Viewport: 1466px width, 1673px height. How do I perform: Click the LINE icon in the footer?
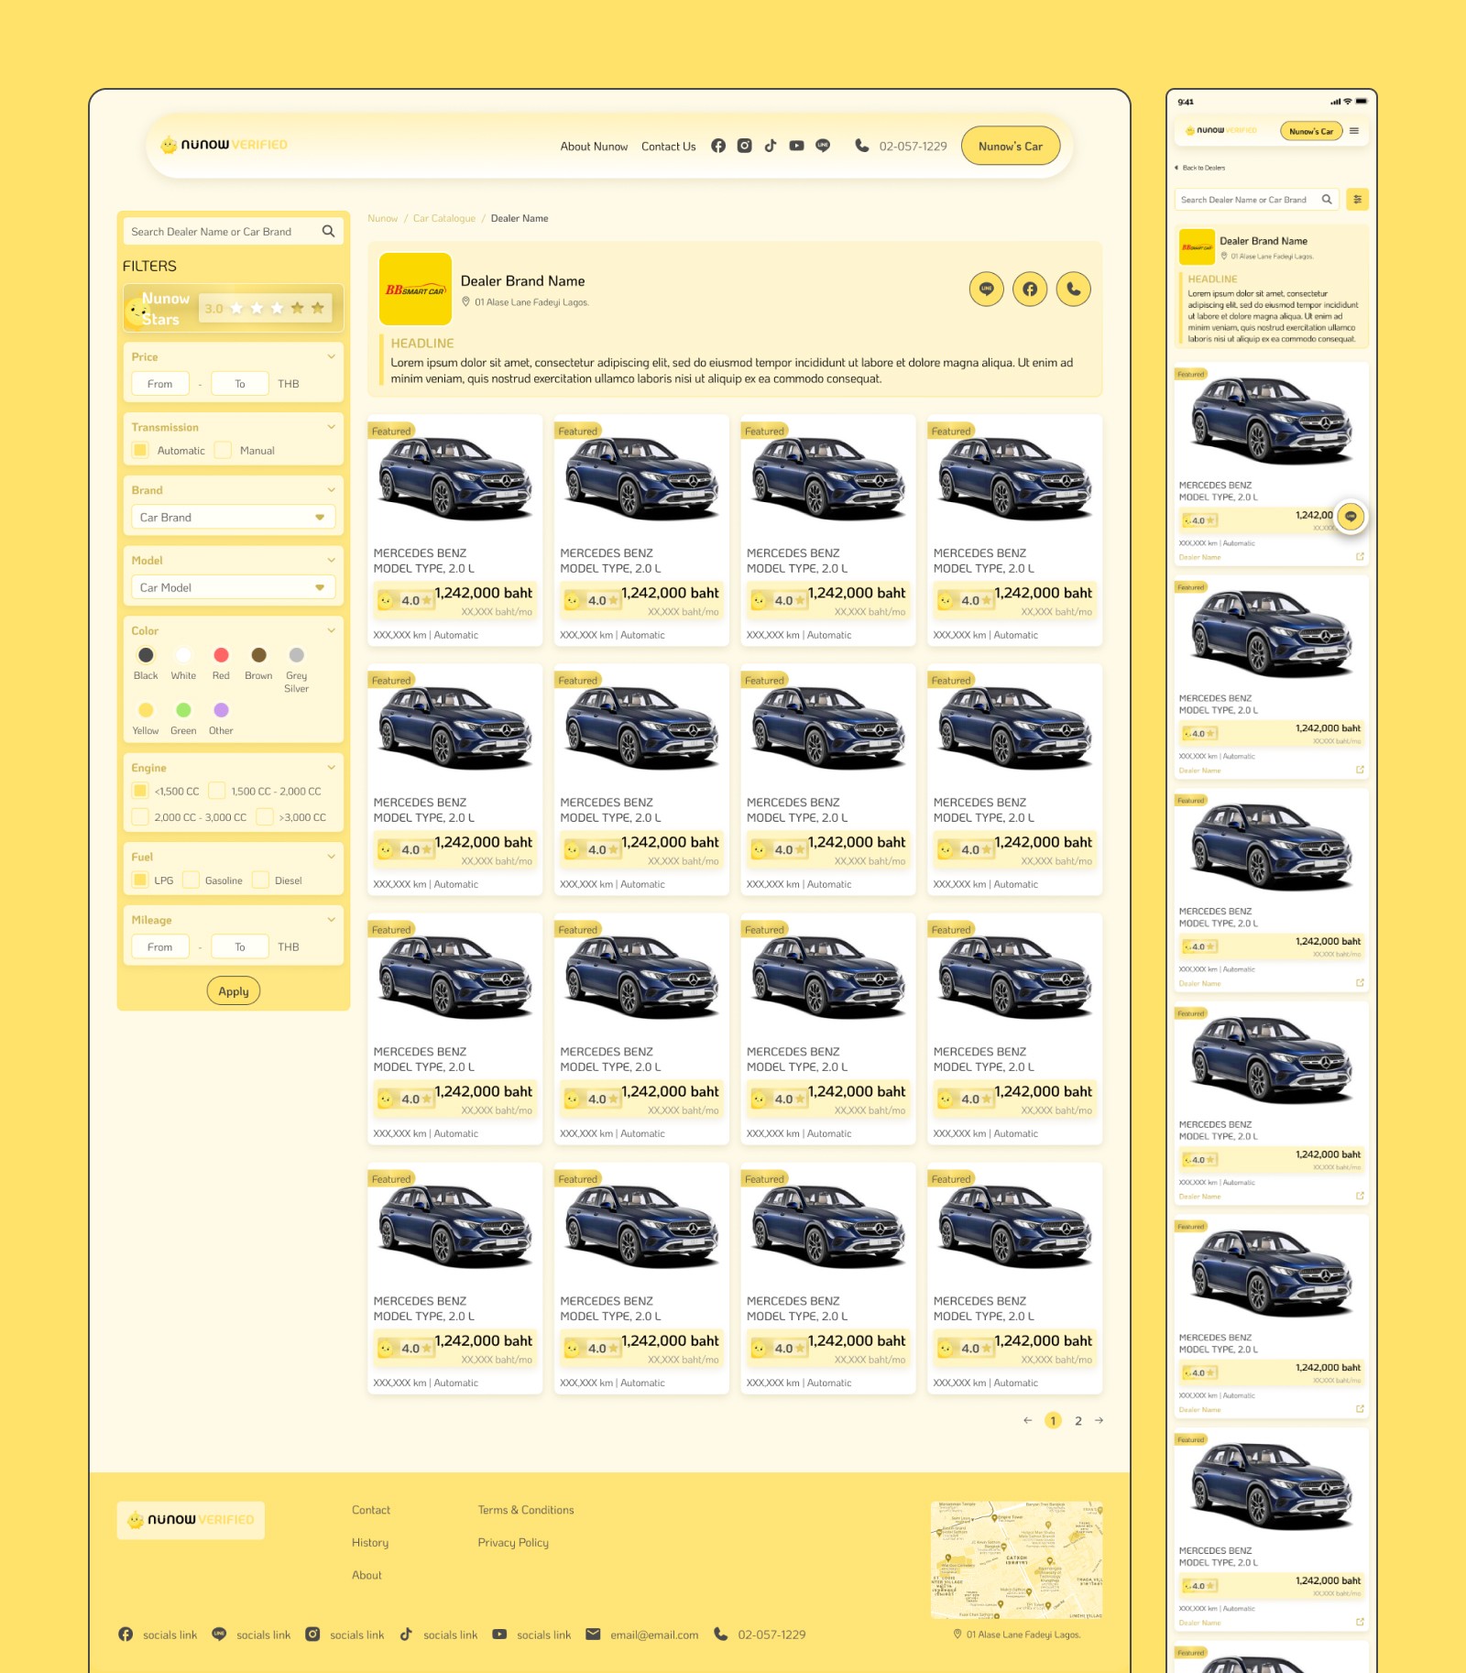(219, 1635)
